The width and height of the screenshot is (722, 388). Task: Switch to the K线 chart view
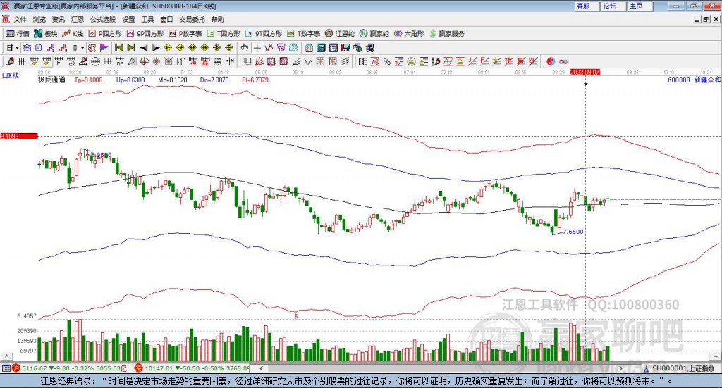(73, 34)
